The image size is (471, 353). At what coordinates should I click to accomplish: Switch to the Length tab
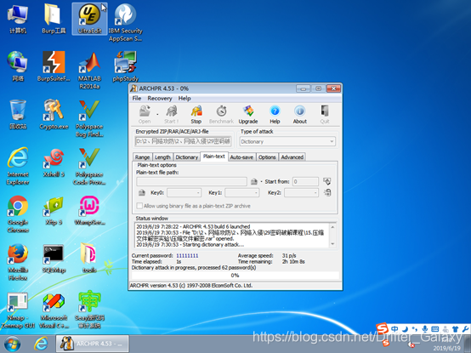tap(162, 157)
